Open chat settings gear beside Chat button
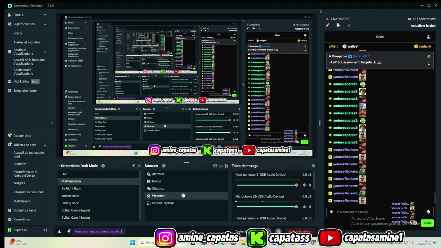Screen dimensions: 441x248 click(x=416, y=223)
